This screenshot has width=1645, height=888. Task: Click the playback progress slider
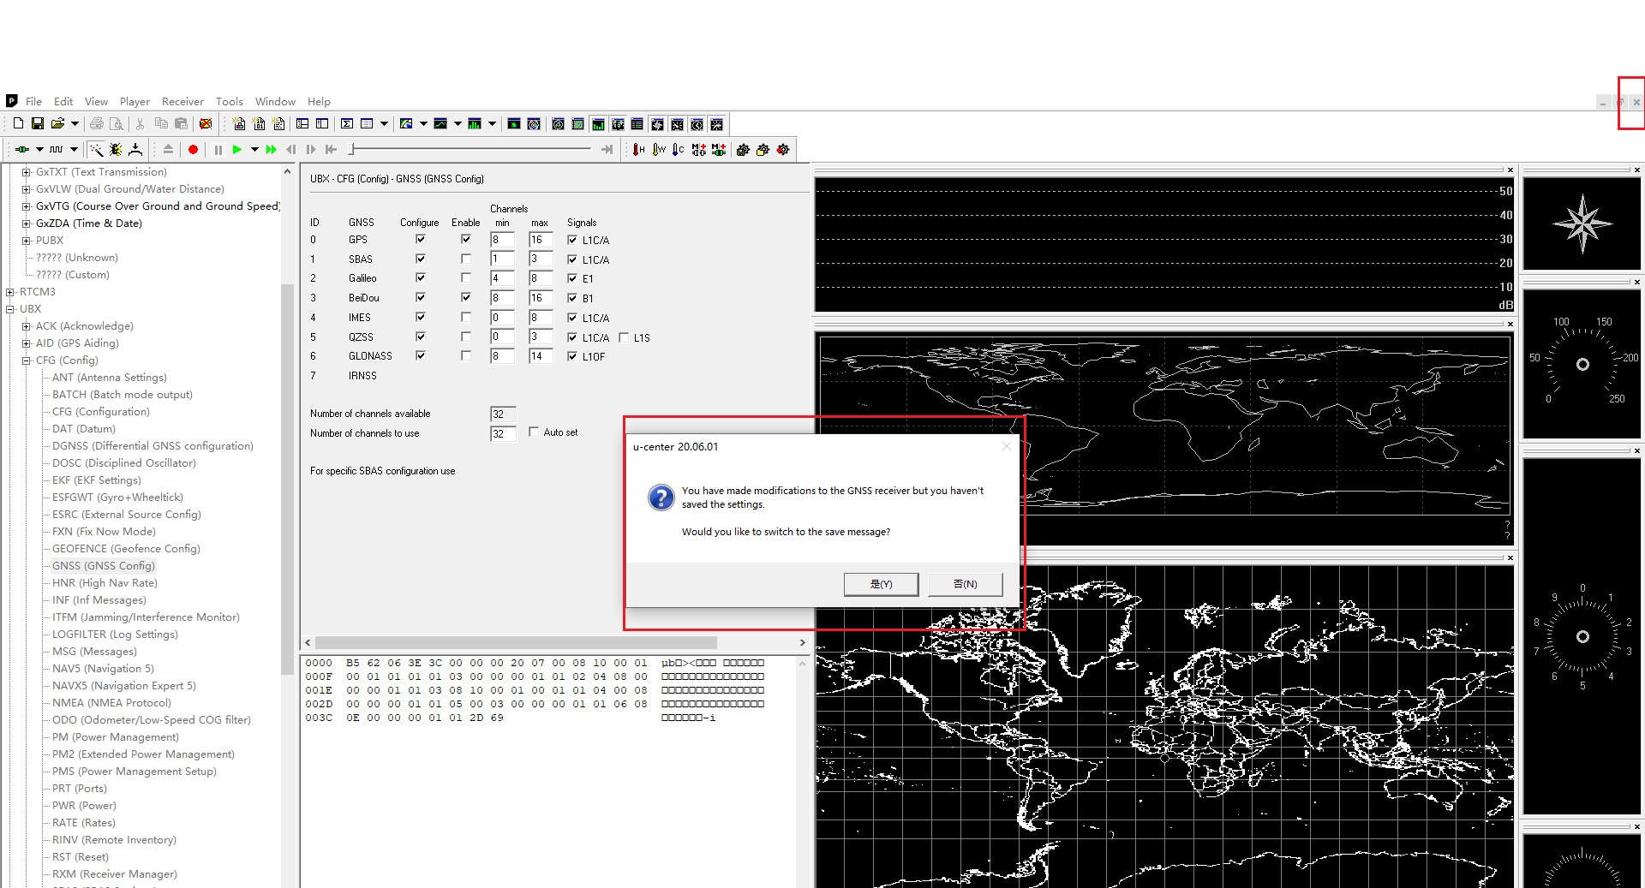pyautogui.click(x=471, y=149)
